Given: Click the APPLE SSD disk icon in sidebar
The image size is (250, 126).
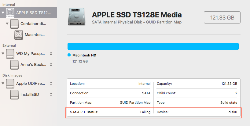Looking at the screenshot, I should click(x=10, y=13).
